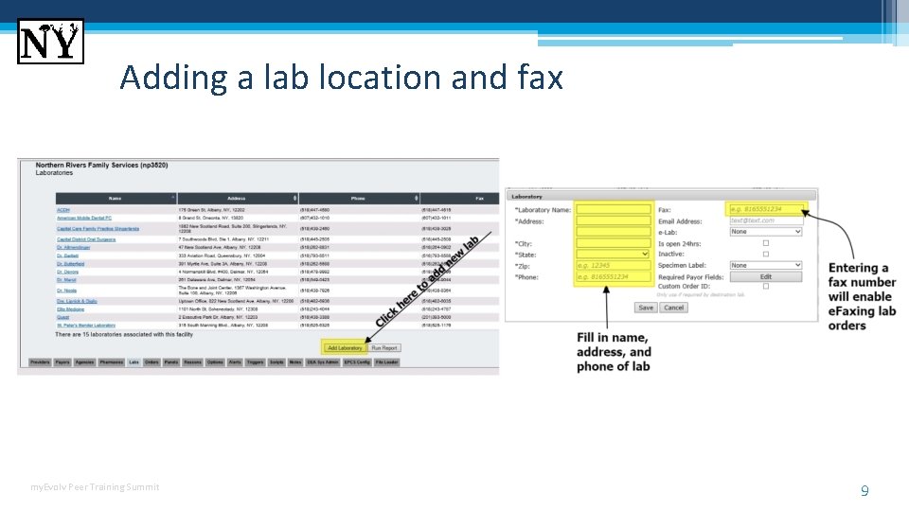Click the Run Report button
Image resolution: width=909 pixels, height=511 pixels.
[x=384, y=348]
